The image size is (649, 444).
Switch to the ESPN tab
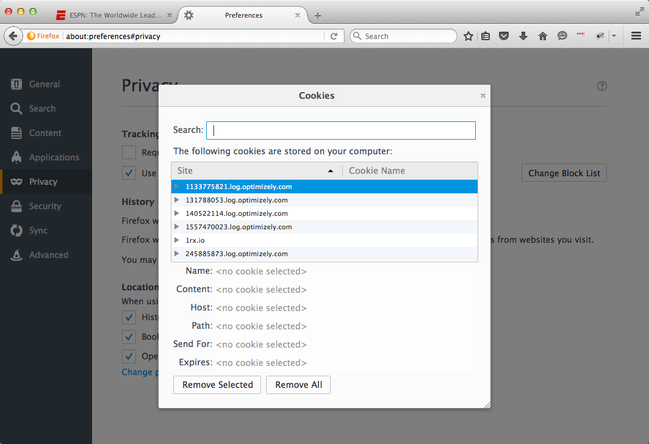point(113,15)
